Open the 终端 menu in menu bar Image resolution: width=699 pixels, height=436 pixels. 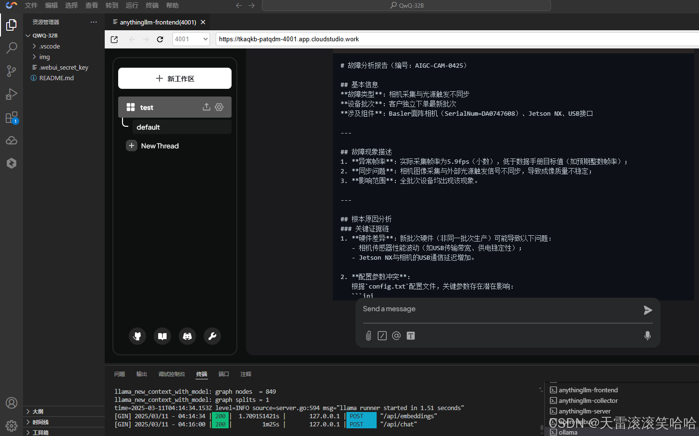click(x=152, y=5)
